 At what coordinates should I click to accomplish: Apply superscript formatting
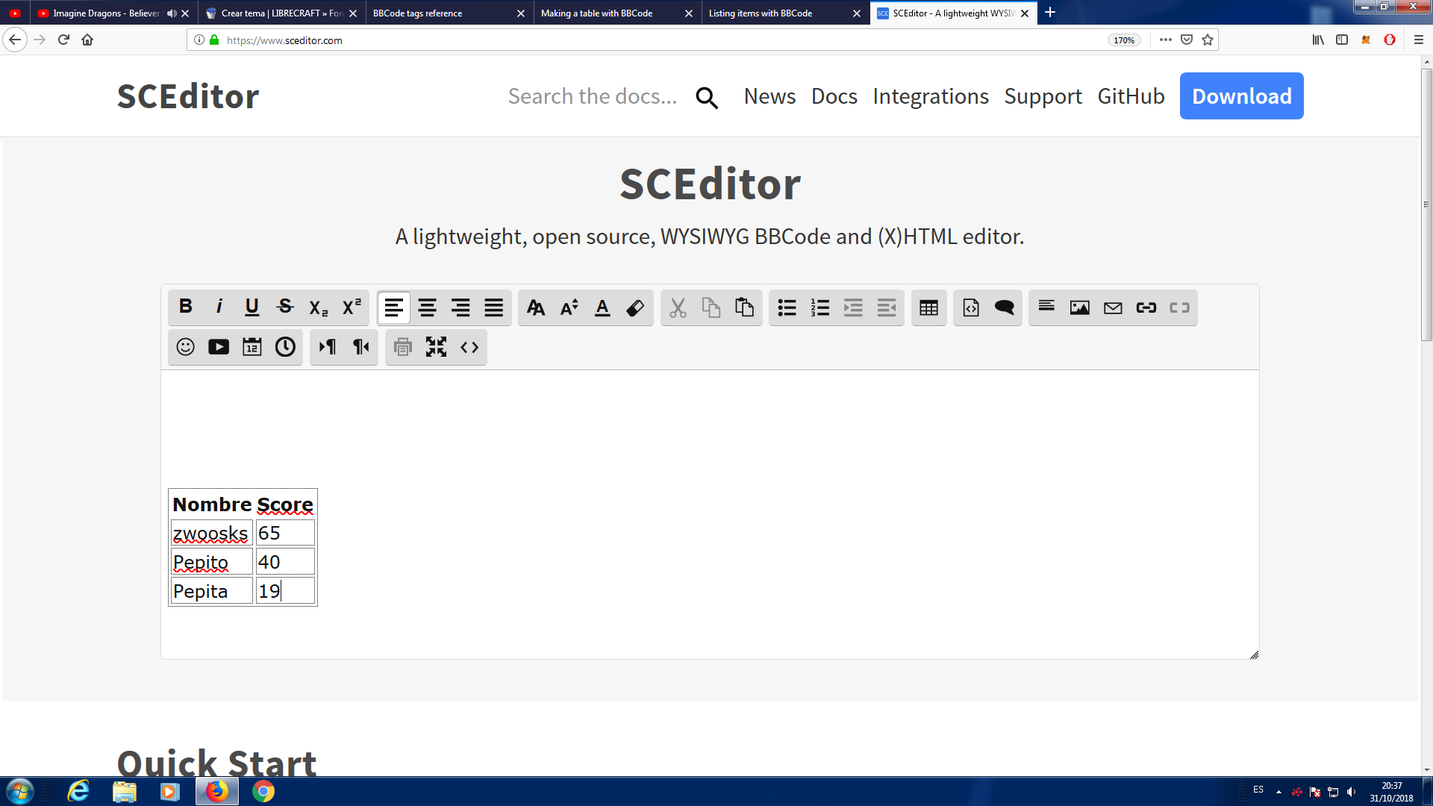(x=352, y=307)
